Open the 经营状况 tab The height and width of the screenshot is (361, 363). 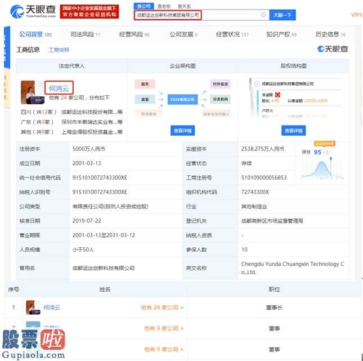coord(232,34)
